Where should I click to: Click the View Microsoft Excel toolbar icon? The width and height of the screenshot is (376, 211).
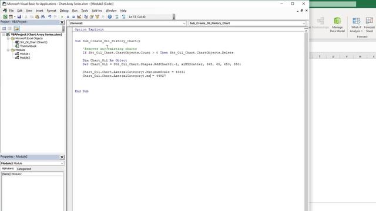click(x=5, y=17)
